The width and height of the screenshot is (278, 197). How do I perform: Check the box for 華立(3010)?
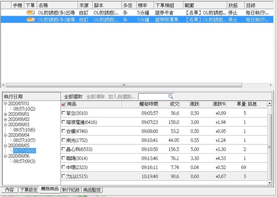(x=63, y=113)
